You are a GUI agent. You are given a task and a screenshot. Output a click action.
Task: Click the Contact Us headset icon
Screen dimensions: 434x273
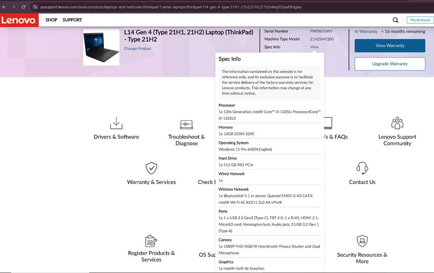tap(362, 168)
